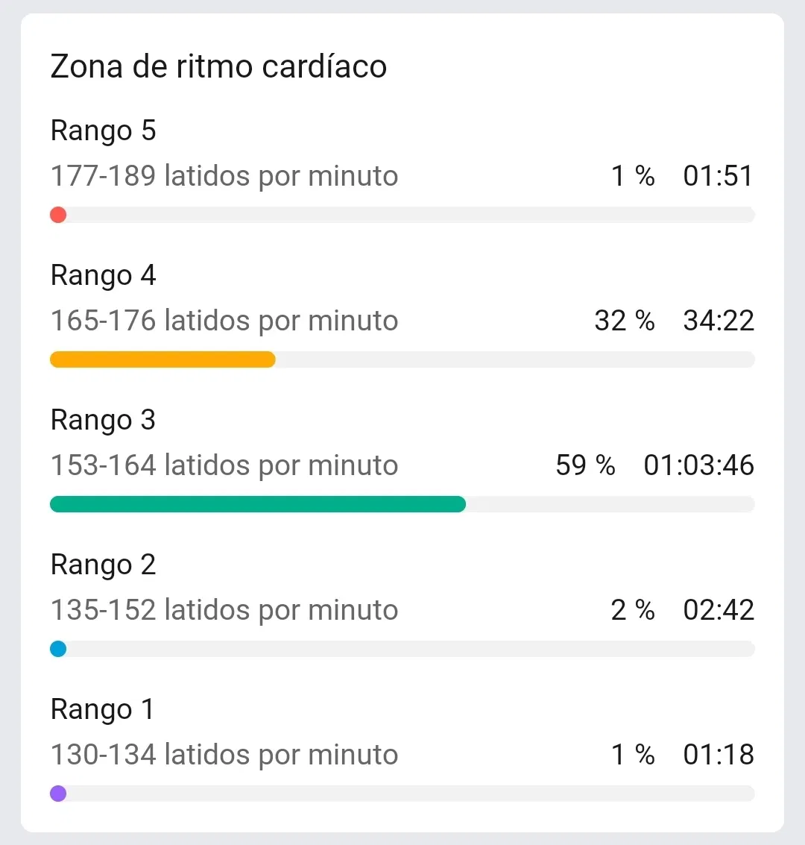Click the 59 % value for Rango 3
This screenshot has width=805, height=845.
[x=585, y=465]
